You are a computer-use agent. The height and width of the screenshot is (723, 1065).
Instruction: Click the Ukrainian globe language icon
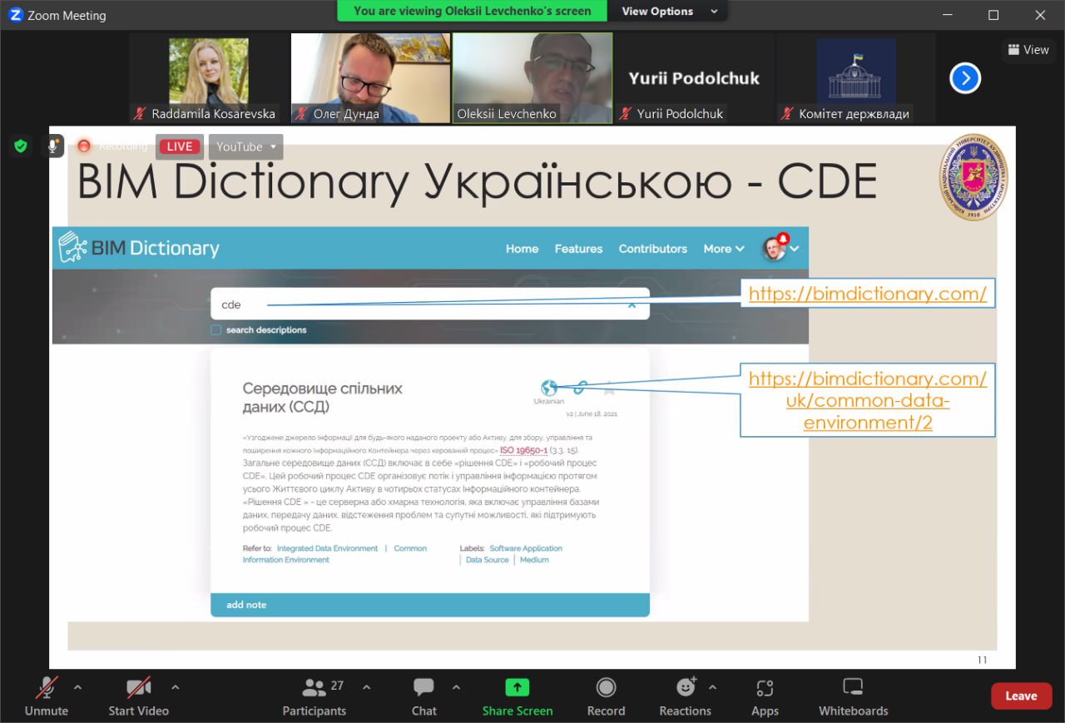[x=548, y=388]
